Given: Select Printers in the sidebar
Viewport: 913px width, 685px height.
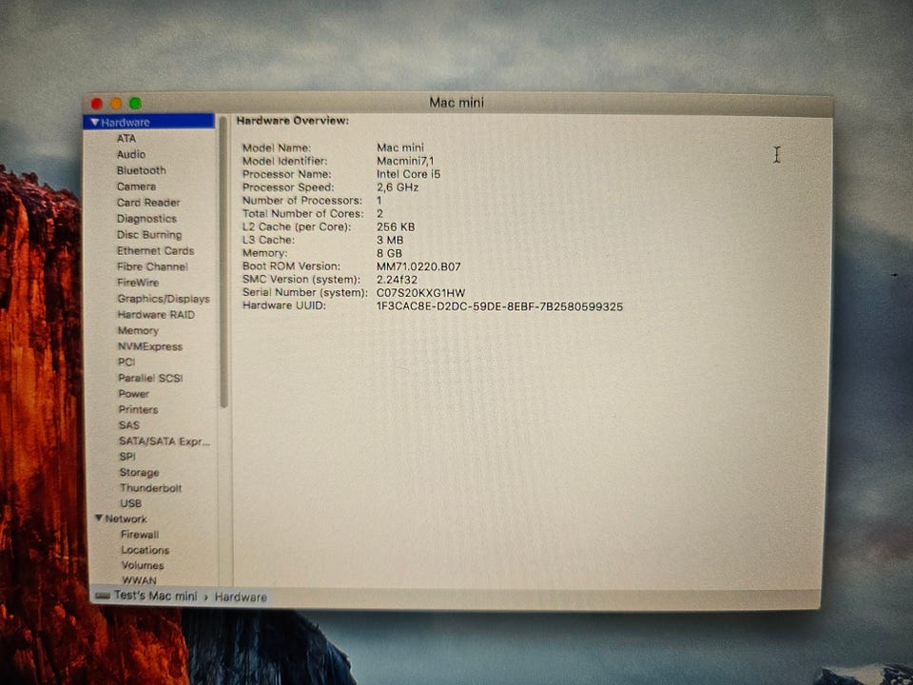Looking at the screenshot, I should 139,409.
